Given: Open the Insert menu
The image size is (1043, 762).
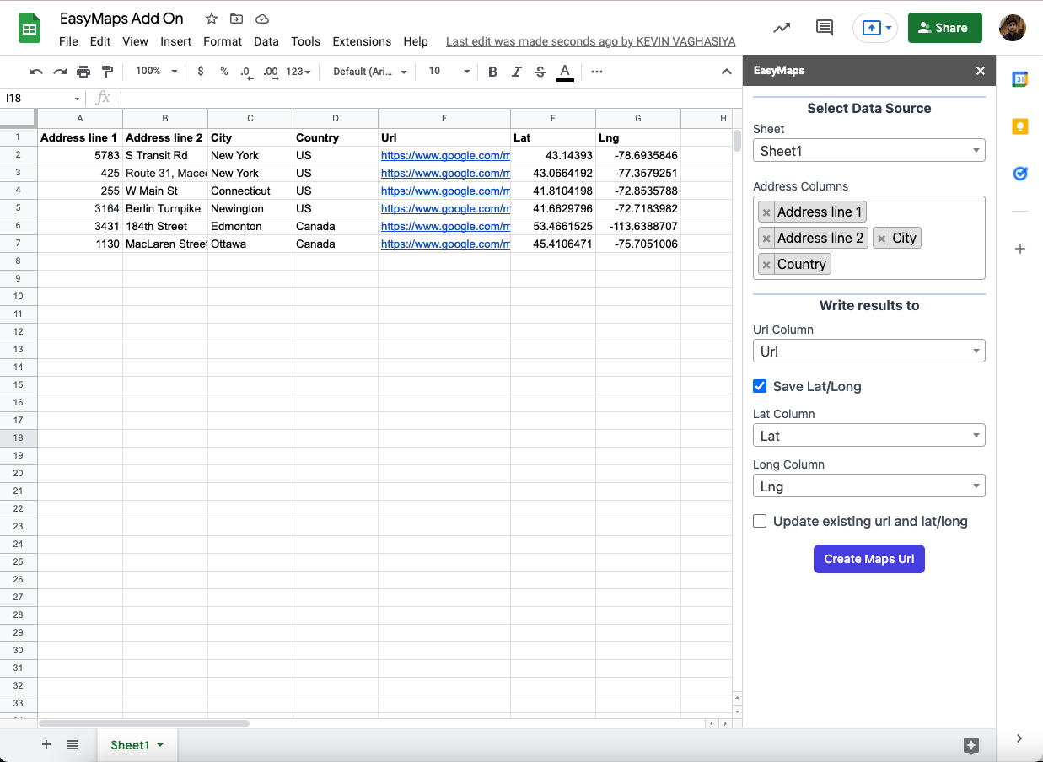Looking at the screenshot, I should [x=176, y=41].
